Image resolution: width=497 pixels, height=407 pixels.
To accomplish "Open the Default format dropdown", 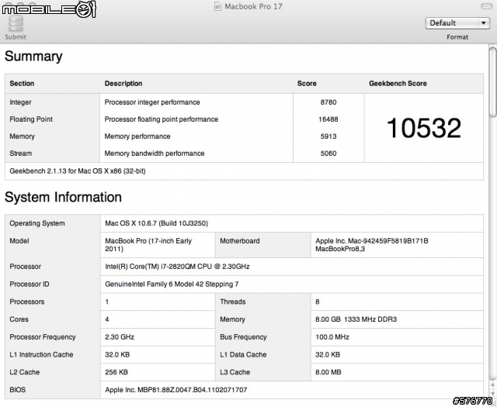I will point(457,23).
